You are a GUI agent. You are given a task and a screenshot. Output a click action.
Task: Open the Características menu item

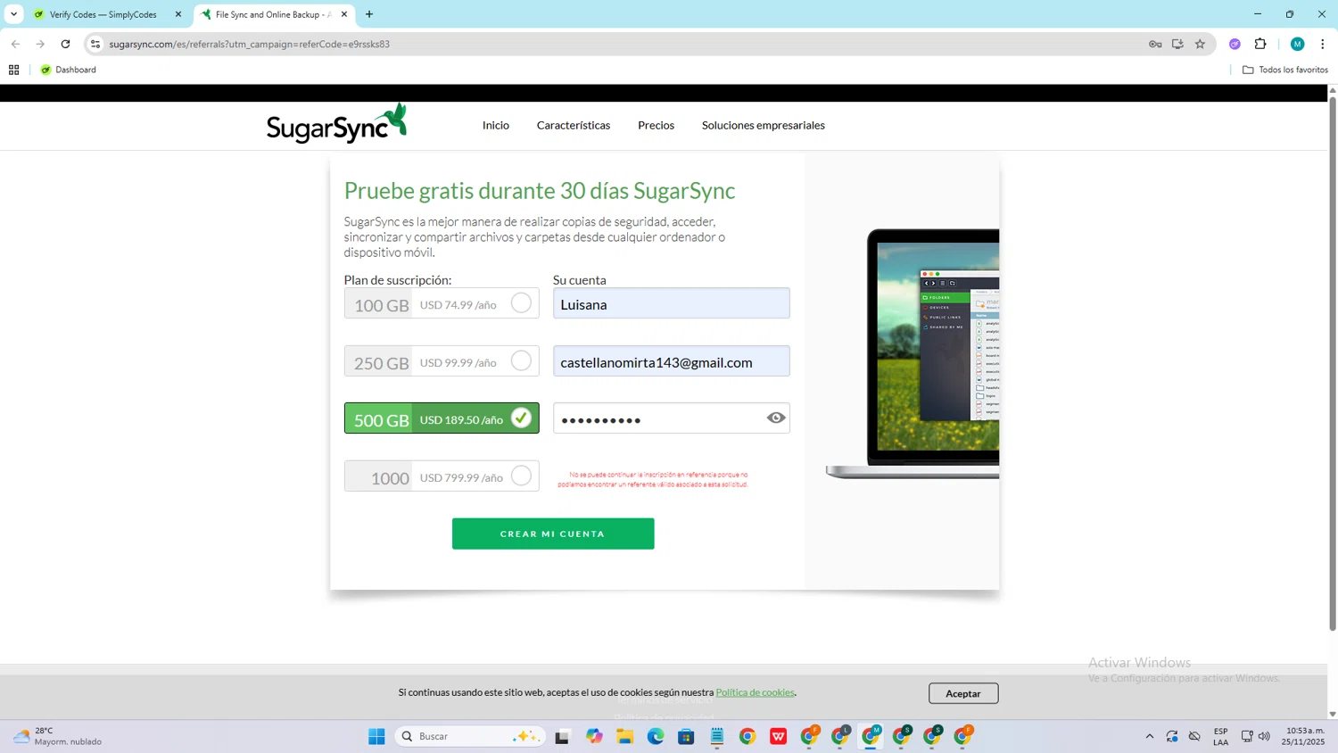(x=574, y=125)
